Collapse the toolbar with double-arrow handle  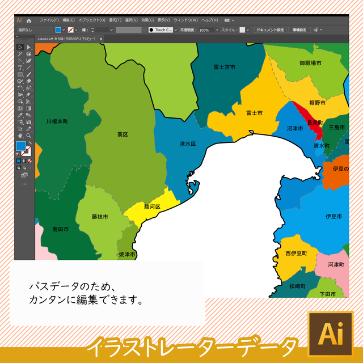(x=17, y=36)
